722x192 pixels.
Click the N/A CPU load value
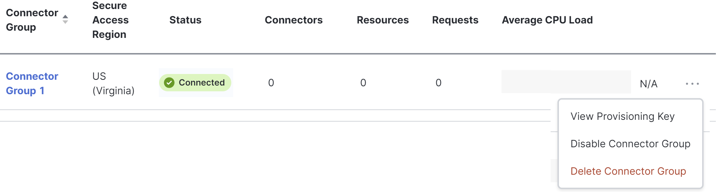[x=649, y=84]
